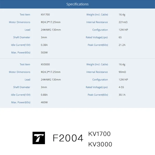
Task: Click the T-Motor logo icon
Action: click(39, 138)
